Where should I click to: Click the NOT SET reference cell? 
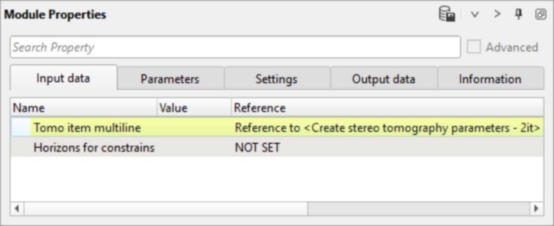pyautogui.click(x=257, y=148)
